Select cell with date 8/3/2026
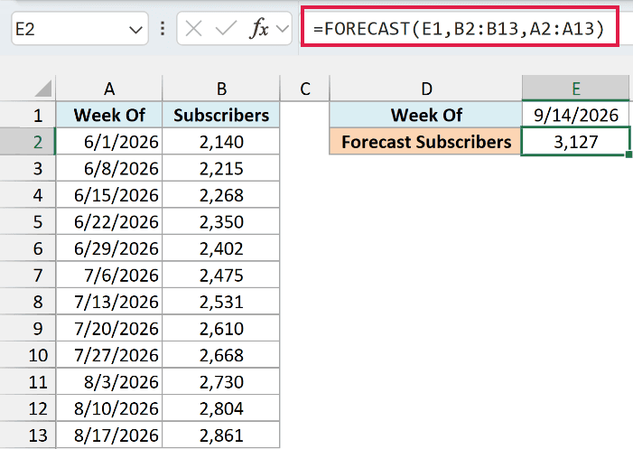The height and width of the screenshot is (449, 633). tap(109, 381)
